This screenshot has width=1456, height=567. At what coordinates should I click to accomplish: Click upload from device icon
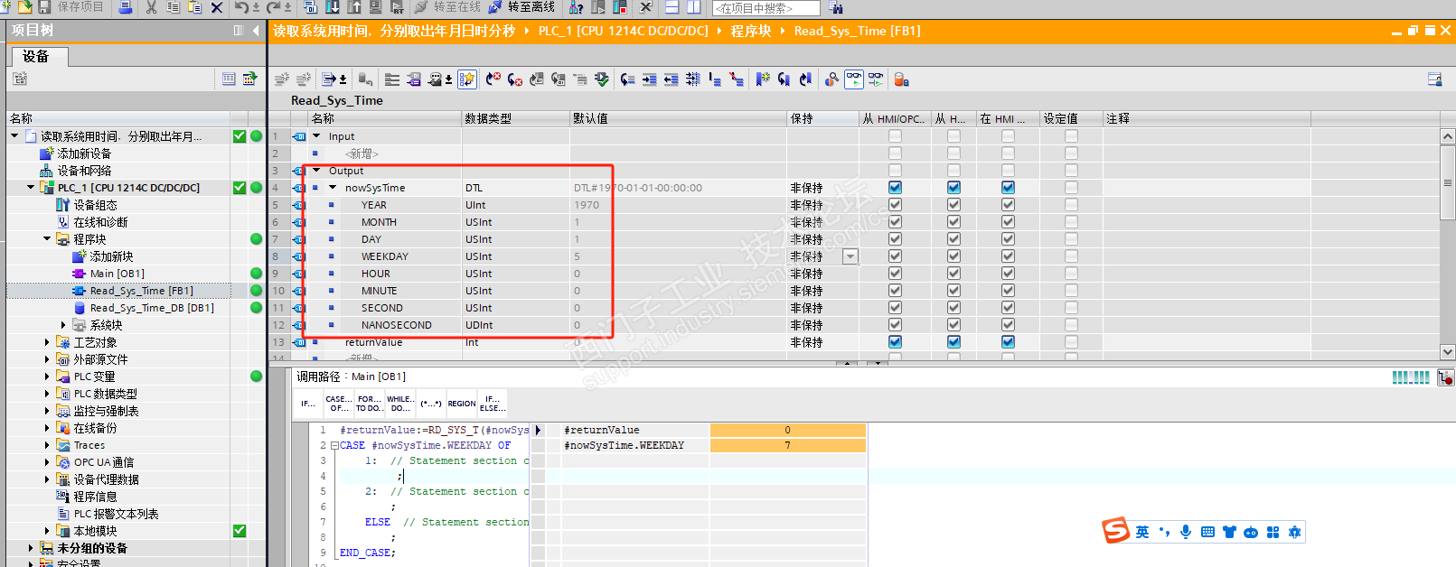[354, 7]
